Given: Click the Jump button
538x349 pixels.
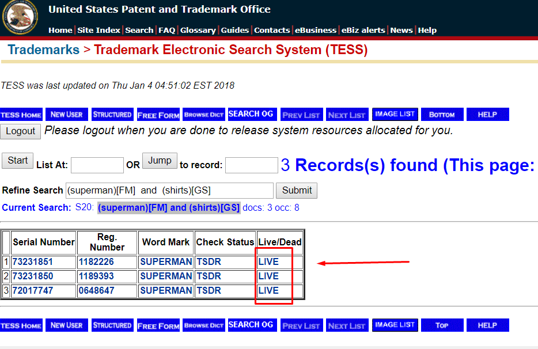Looking at the screenshot, I should 160,161.
